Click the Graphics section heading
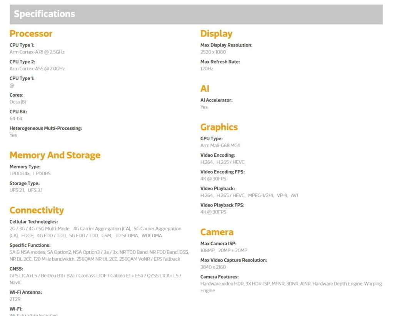This screenshot has height=316, width=394. point(219,127)
